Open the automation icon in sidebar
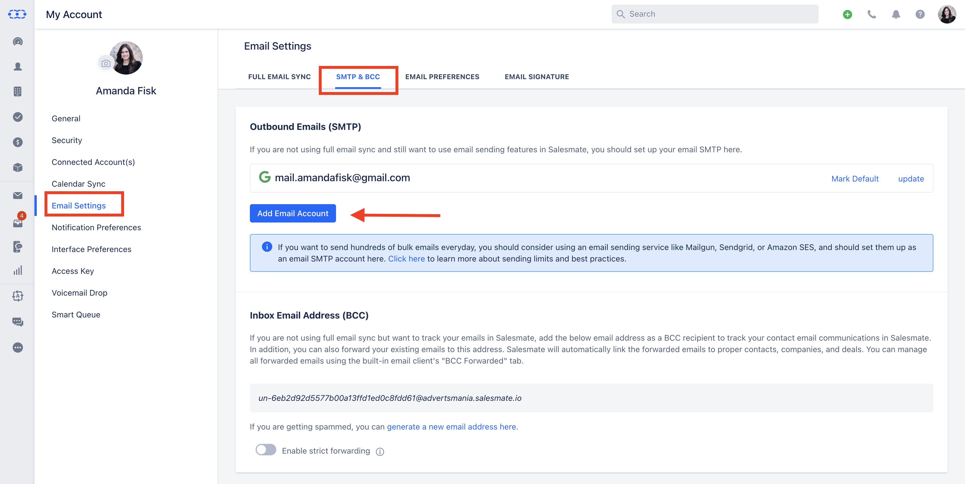965x484 pixels. tap(18, 296)
